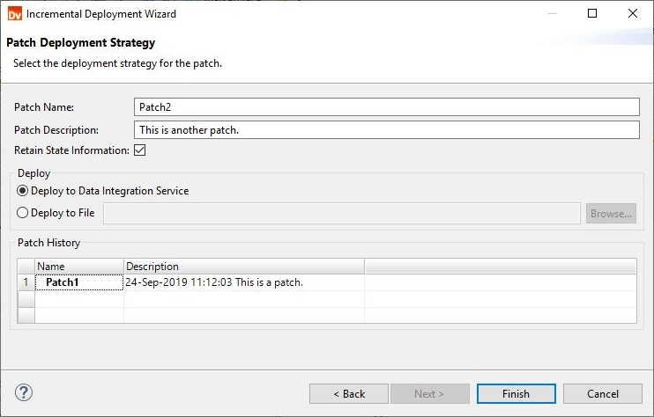Click the Next button
This screenshot has height=417, width=654.
pyautogui.click(x=430, y=394)
